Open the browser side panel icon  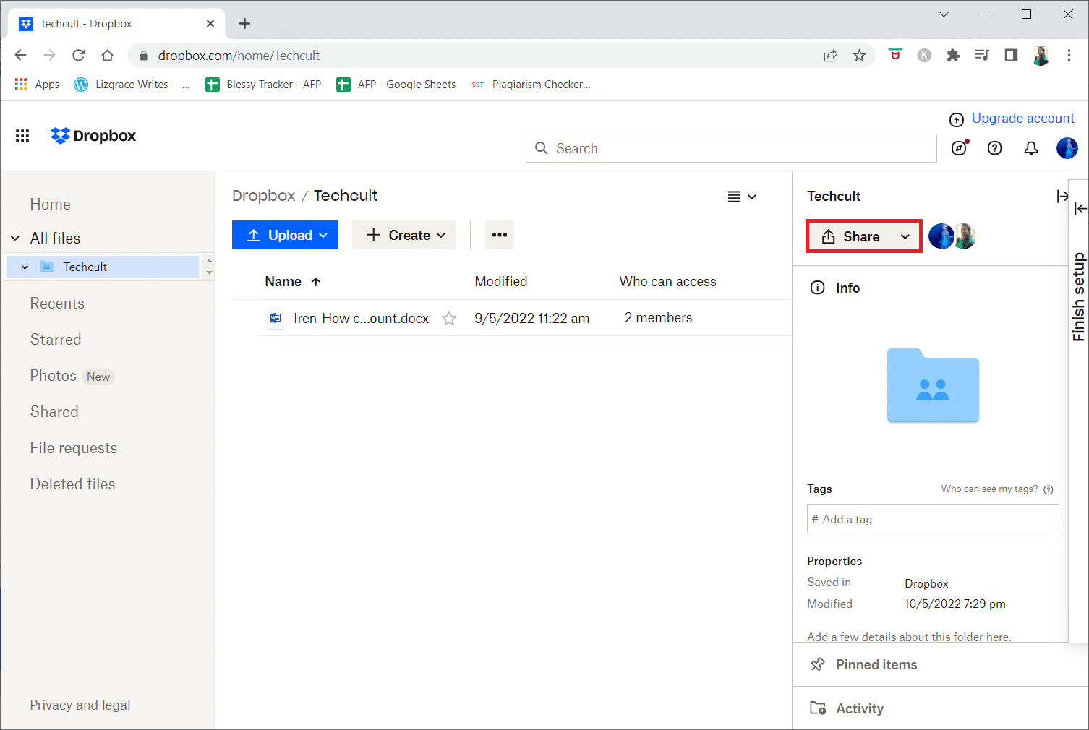[x=1011, y=56]
